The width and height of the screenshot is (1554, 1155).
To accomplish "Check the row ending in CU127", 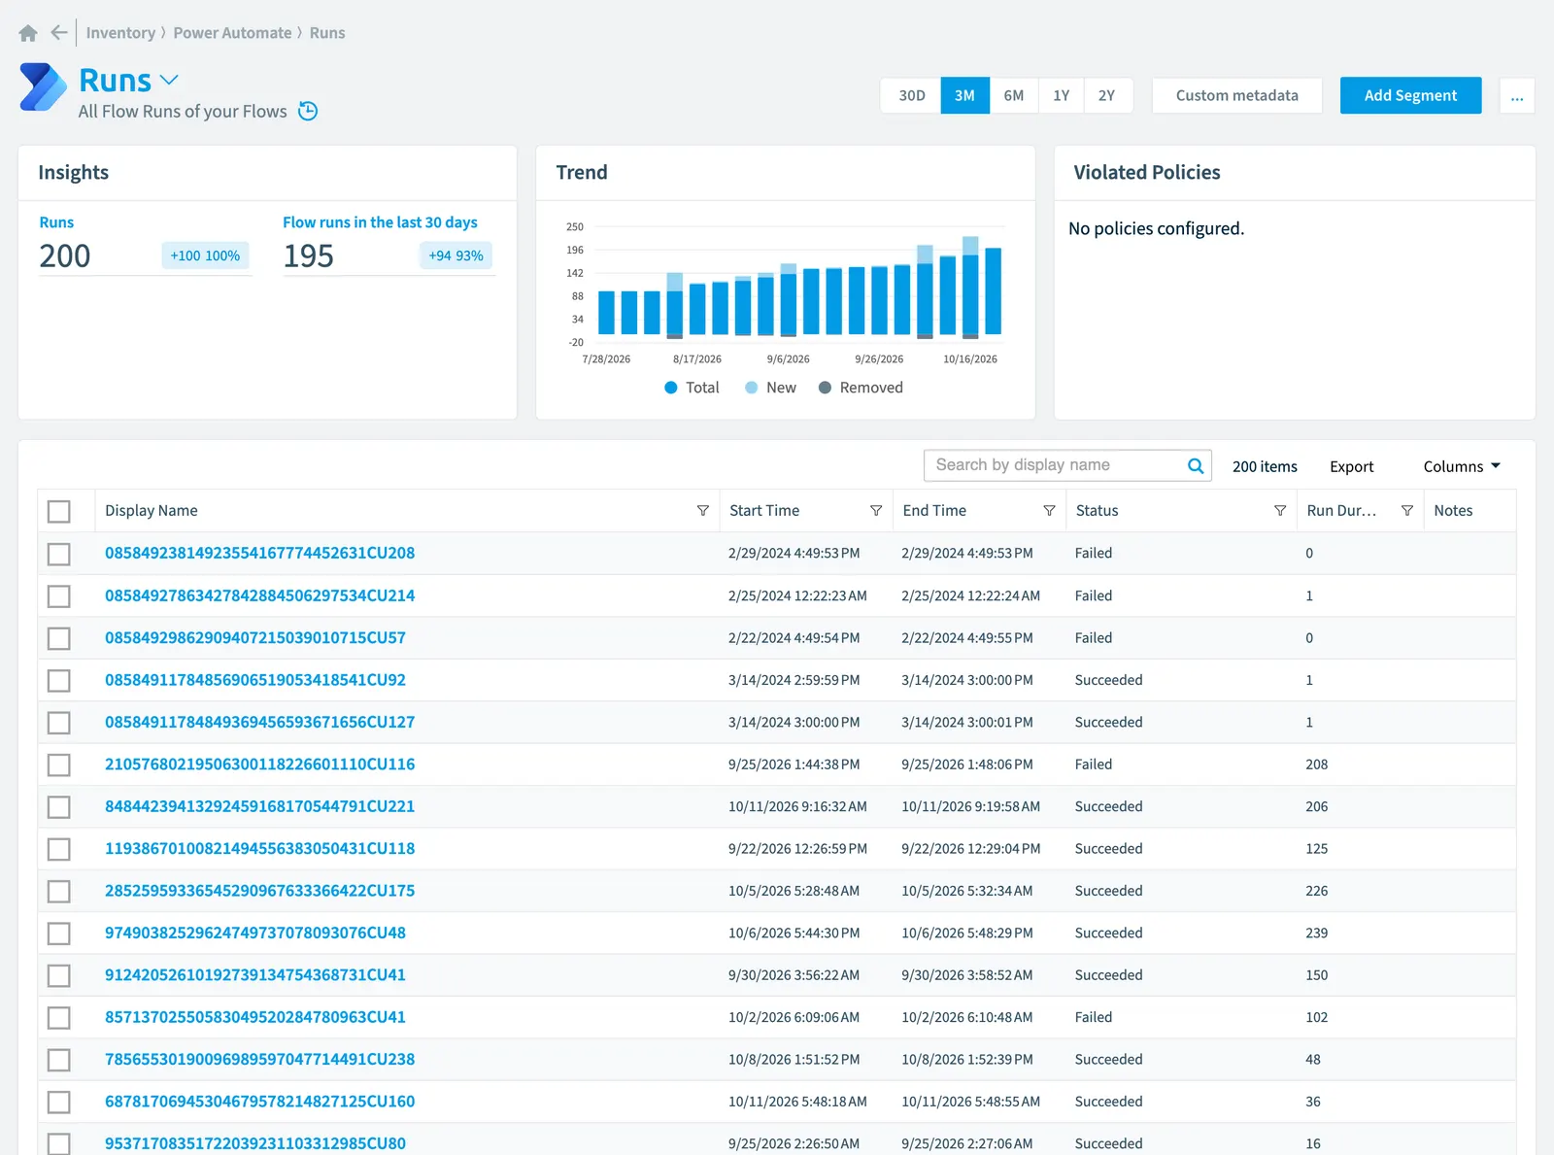I will pyautogui.click(x=59, y=723).
